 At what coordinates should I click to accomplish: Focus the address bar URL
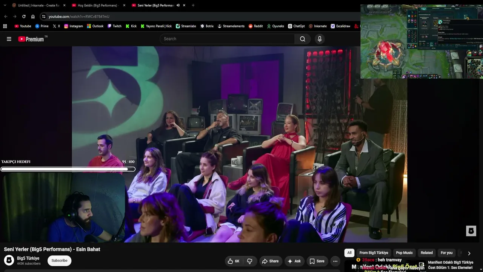coord(79,17)
